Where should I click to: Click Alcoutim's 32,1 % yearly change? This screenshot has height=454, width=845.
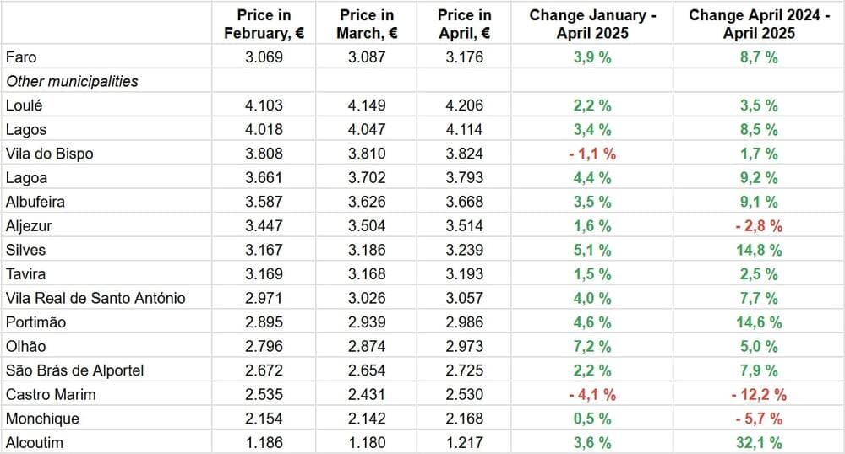click(759, 442)
